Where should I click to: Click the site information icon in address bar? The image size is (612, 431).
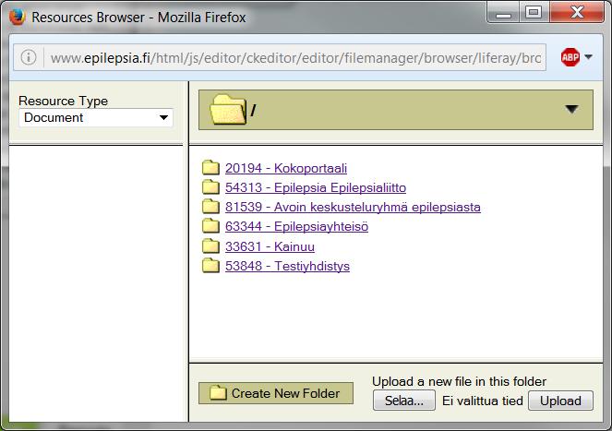point(28,57)
